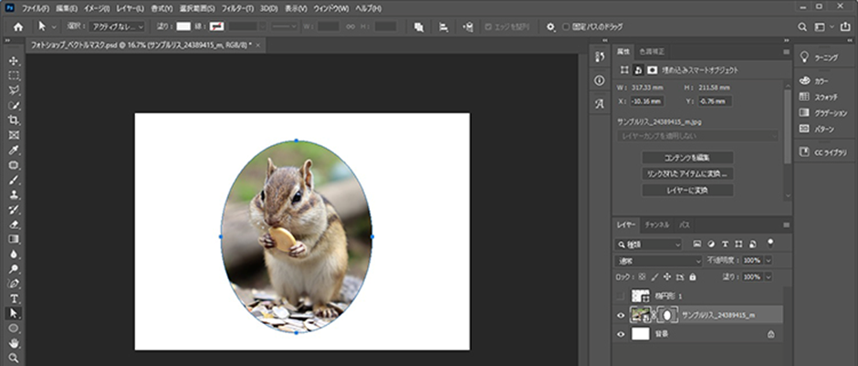Viewport: 858px width, 366px height.
Task: Open the Info panel icon in collapsed dock
Action: click(599, 80)
